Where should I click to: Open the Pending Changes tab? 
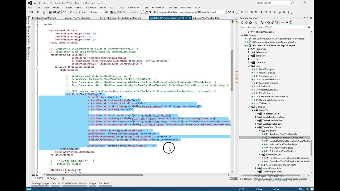(x=40, y=183)
